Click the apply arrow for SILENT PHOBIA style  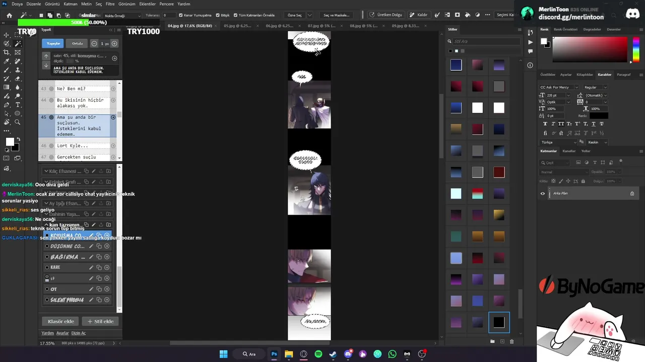(x=107, y=300)
